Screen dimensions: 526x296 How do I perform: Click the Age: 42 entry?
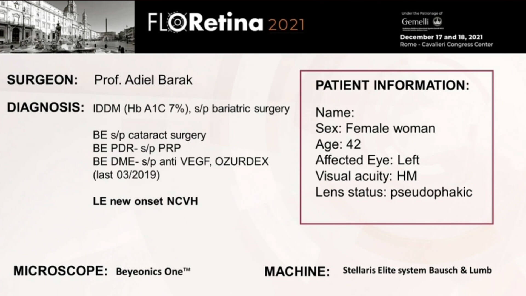pyautogui.click(x=338, y=144)
